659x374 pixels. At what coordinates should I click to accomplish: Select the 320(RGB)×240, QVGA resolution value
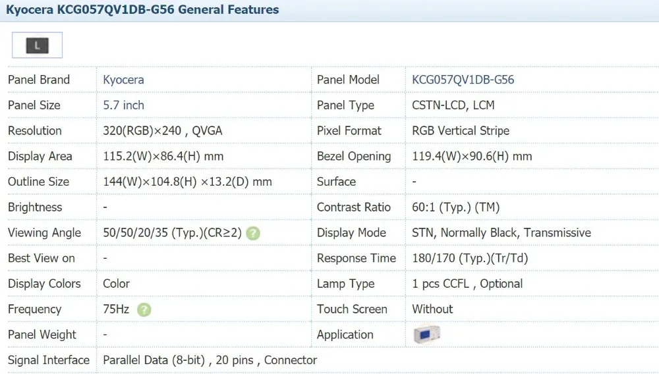click(162, 131)
